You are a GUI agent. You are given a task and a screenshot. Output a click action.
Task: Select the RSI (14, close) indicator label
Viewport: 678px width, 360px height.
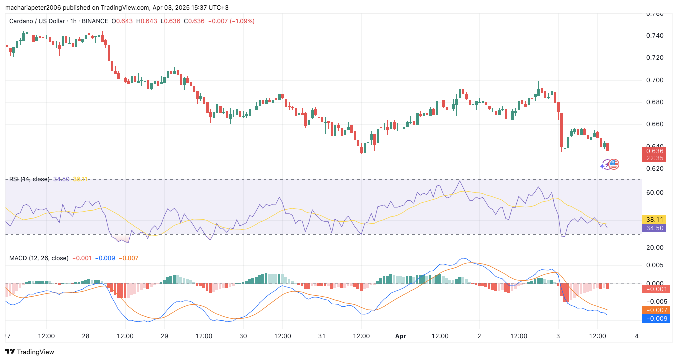click(x=29, y=179)
